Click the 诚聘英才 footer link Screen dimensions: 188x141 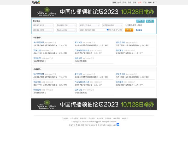click(125, 119)
